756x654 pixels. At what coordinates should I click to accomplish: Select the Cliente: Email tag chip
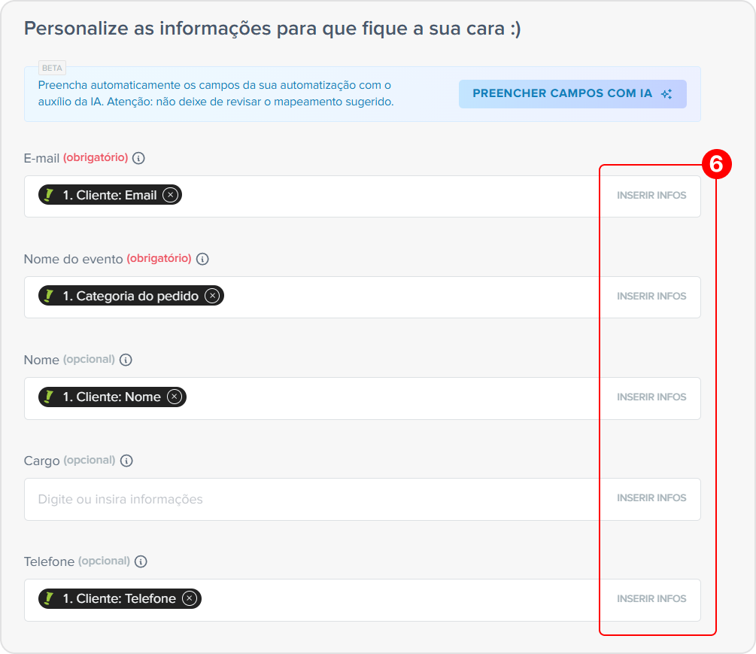(x=110, y=195)
